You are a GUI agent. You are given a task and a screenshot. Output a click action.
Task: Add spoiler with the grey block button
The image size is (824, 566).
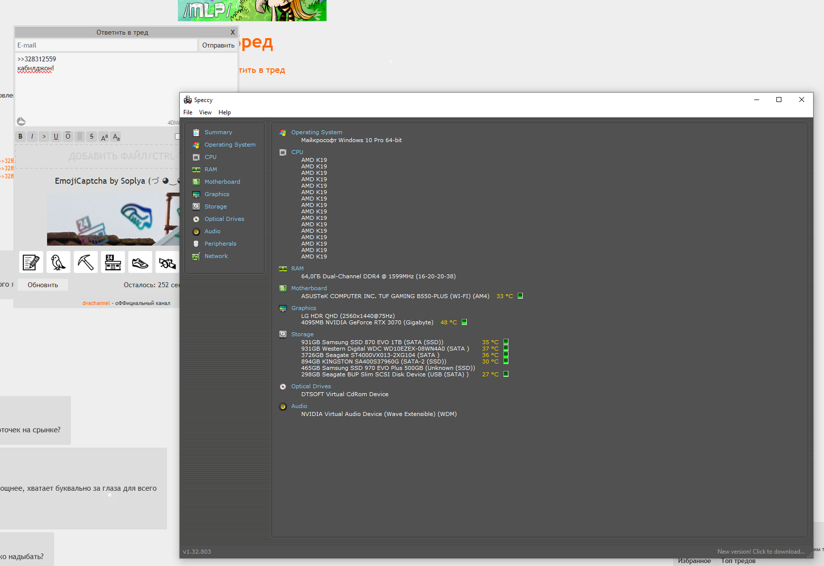click(80, 136)
